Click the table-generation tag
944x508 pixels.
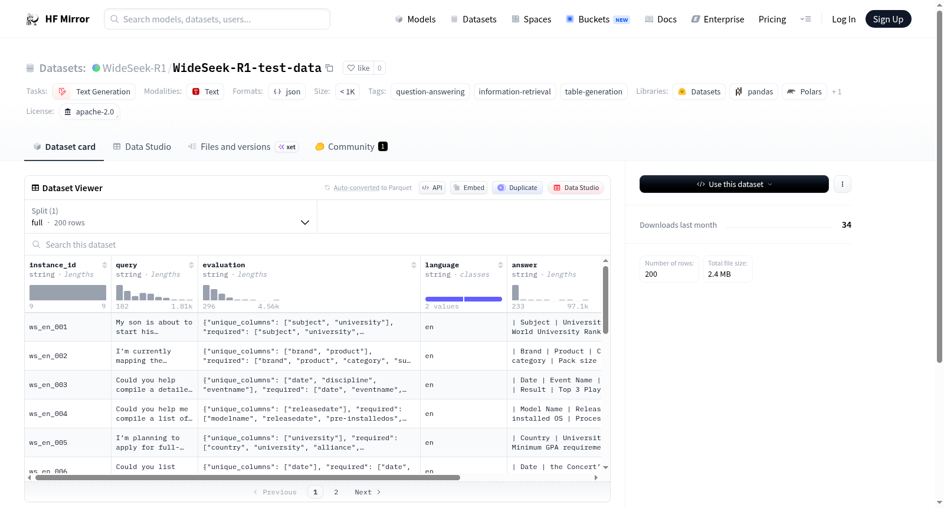(x=594, y=91)
